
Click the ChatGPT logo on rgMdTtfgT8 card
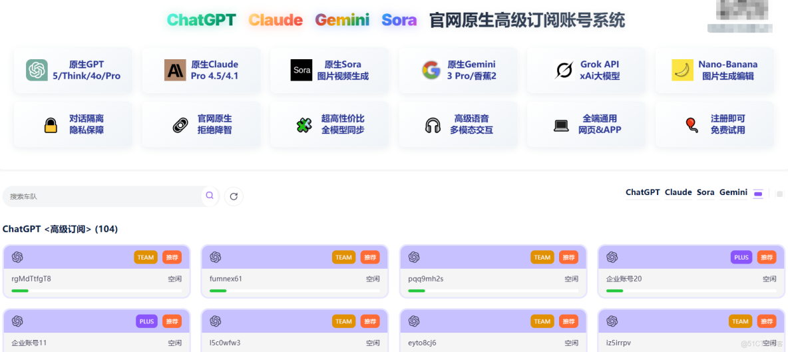[17, 257]
